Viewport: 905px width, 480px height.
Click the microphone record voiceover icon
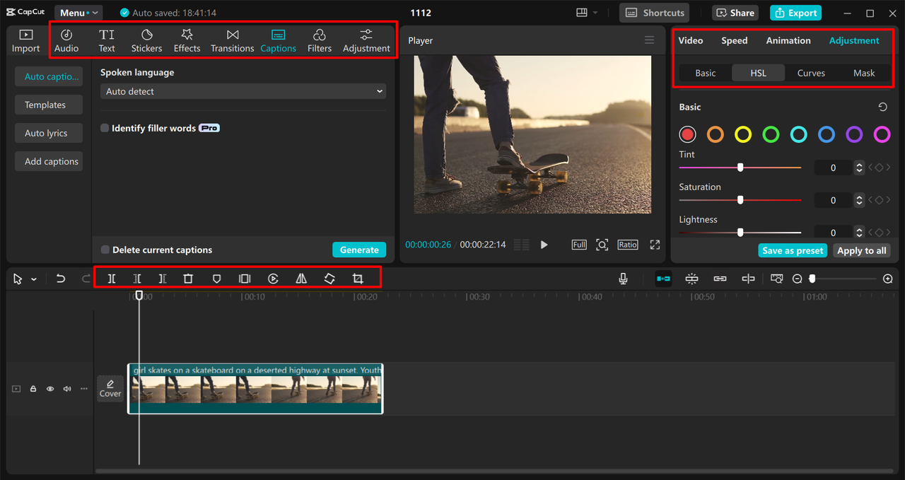coord(623,279)
